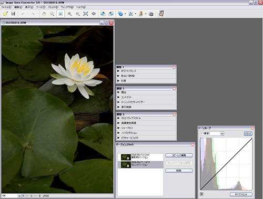Click the orange figure toolbar icon

(x=141, y=14)
